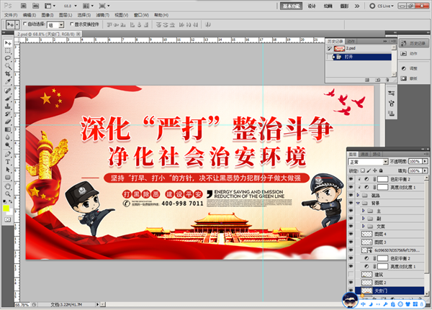Screen dimensions: 432x310
Task: Select the Move tool in toolbox
Action: click(x=8, y=43)
